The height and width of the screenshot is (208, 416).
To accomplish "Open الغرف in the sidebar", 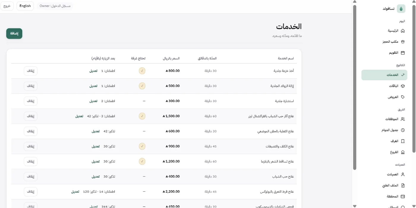I will [x=384, y=141].
